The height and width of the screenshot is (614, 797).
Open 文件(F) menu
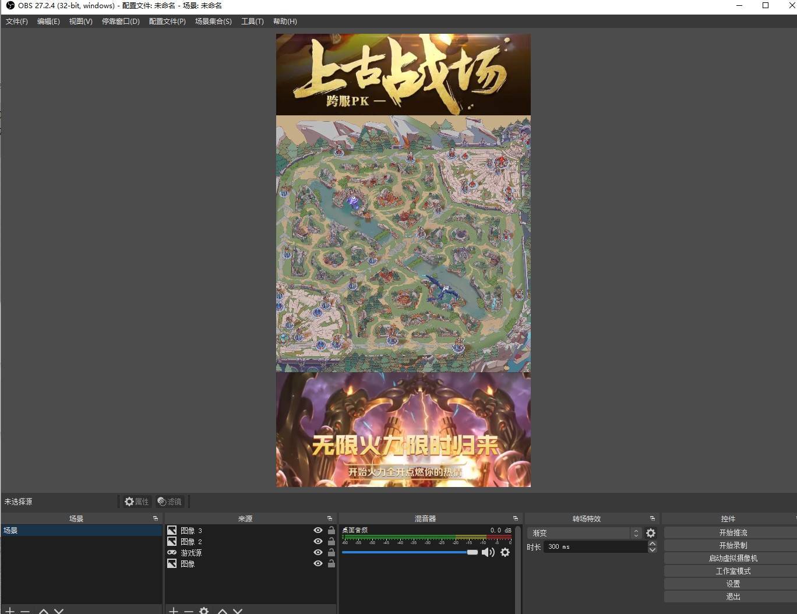point(17,22)
